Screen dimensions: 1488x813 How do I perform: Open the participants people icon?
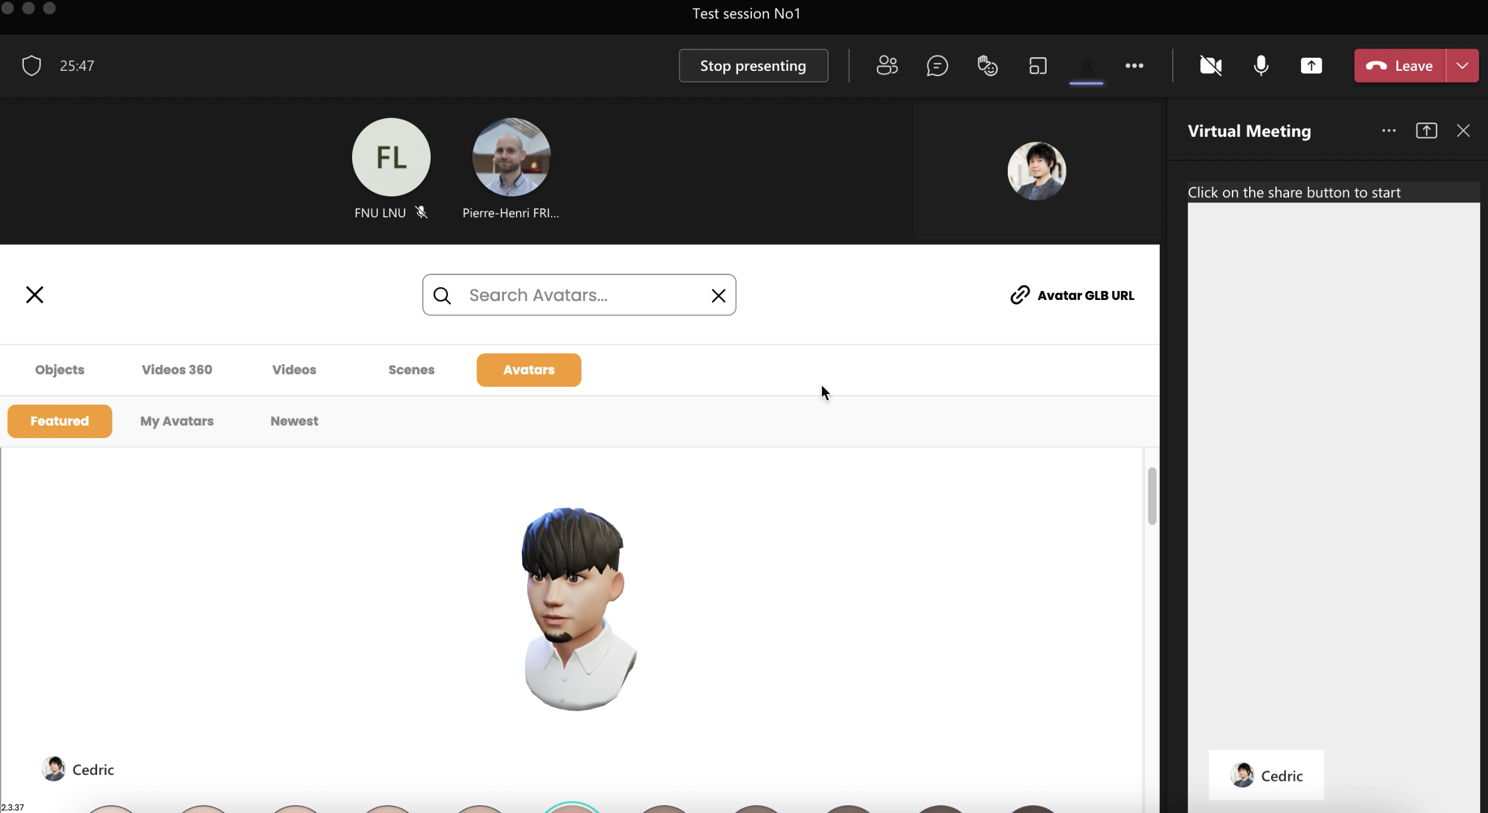(887, 65)
